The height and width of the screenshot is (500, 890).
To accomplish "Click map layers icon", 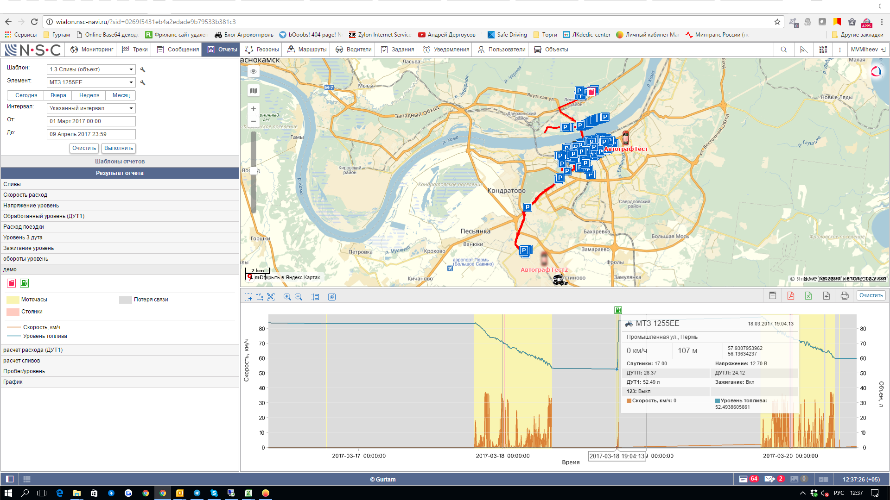I will 253,91.
